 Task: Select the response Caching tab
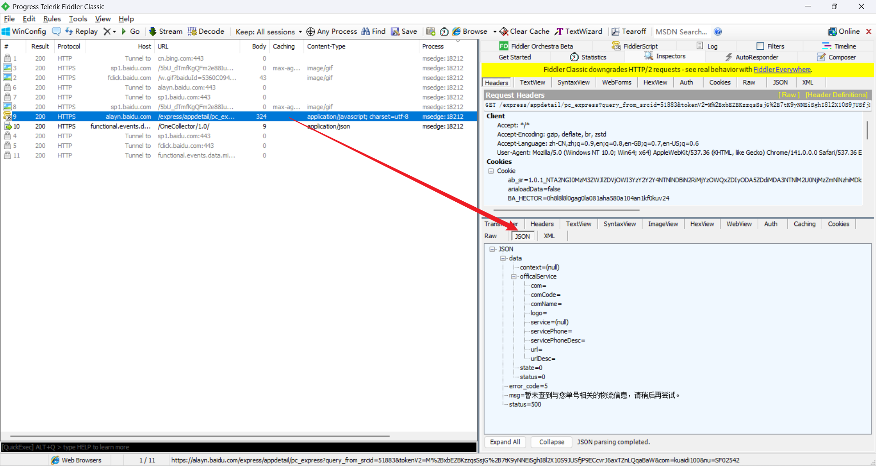click(x=804, y=224)
